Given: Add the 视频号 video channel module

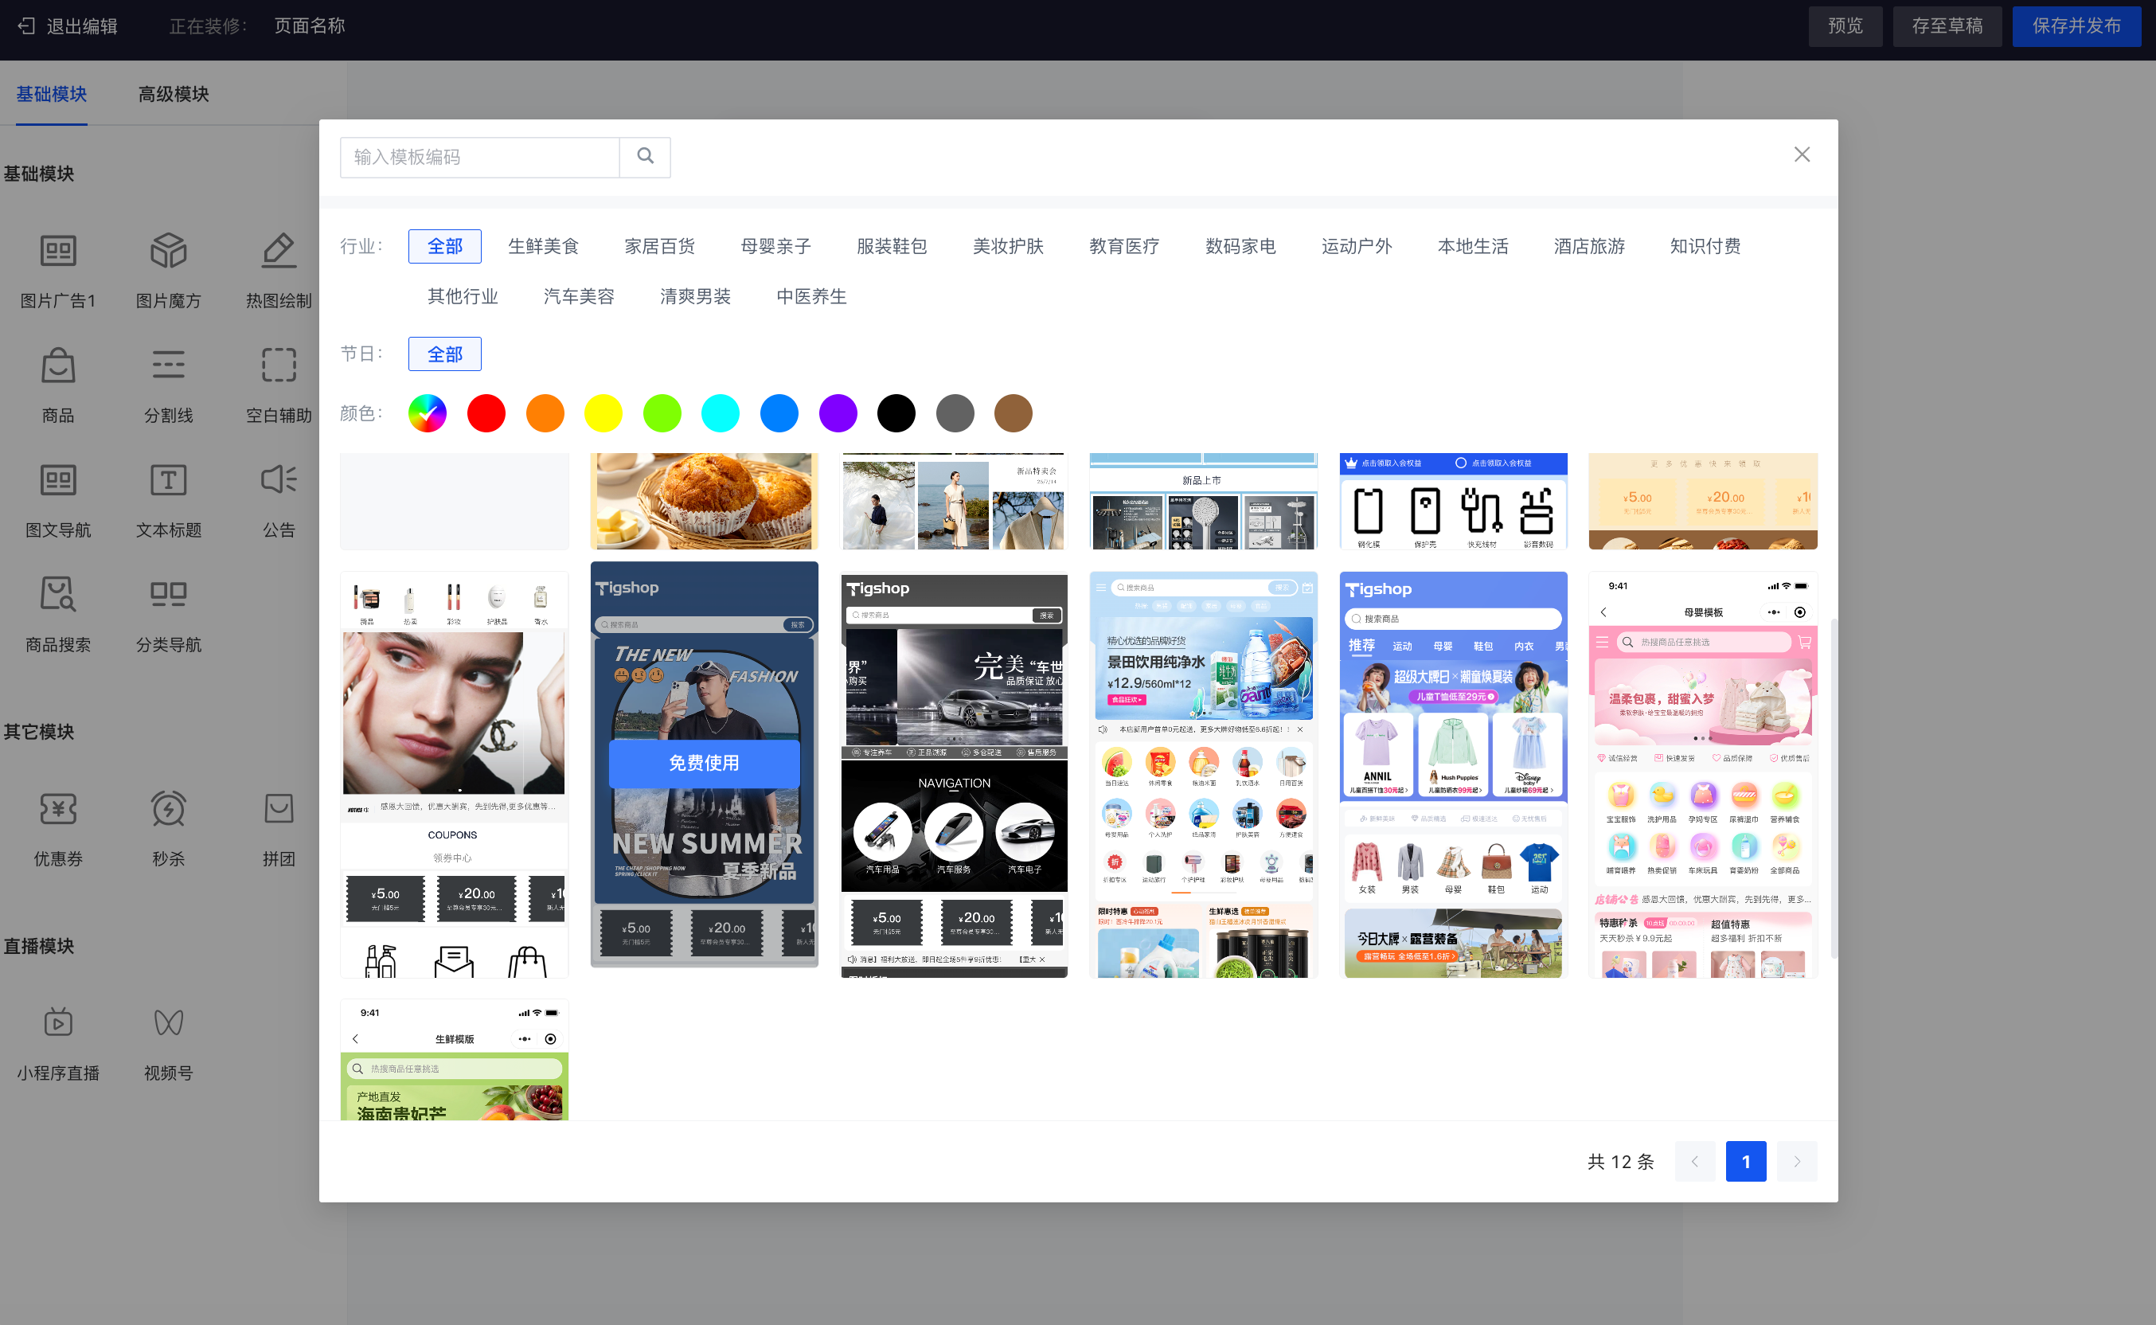Looking at the screenshot, I should point(168,1022).
